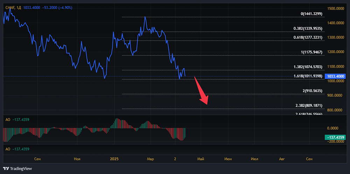Select the 0.618(1277.3231) Fibonacci level
Viewport: 350px width, 174px height.
pos(307,38)
